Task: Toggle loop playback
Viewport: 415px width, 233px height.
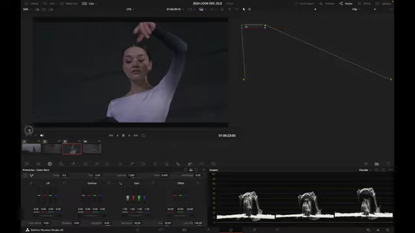Action: pos(143,135)
